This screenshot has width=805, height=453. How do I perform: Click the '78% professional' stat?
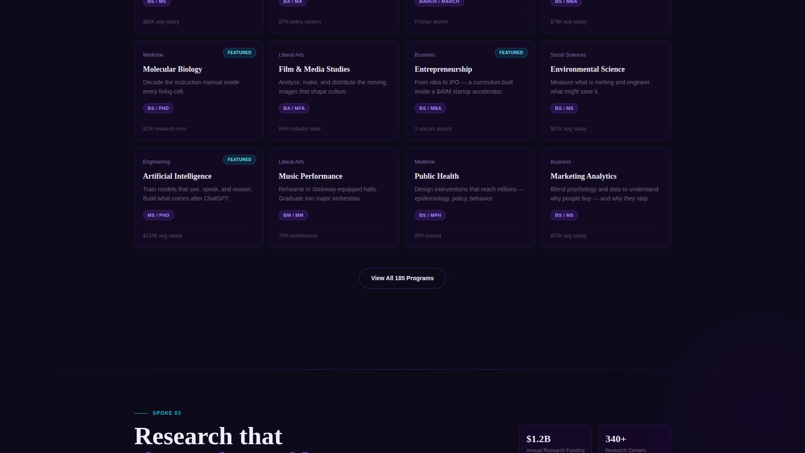(298, 236)
